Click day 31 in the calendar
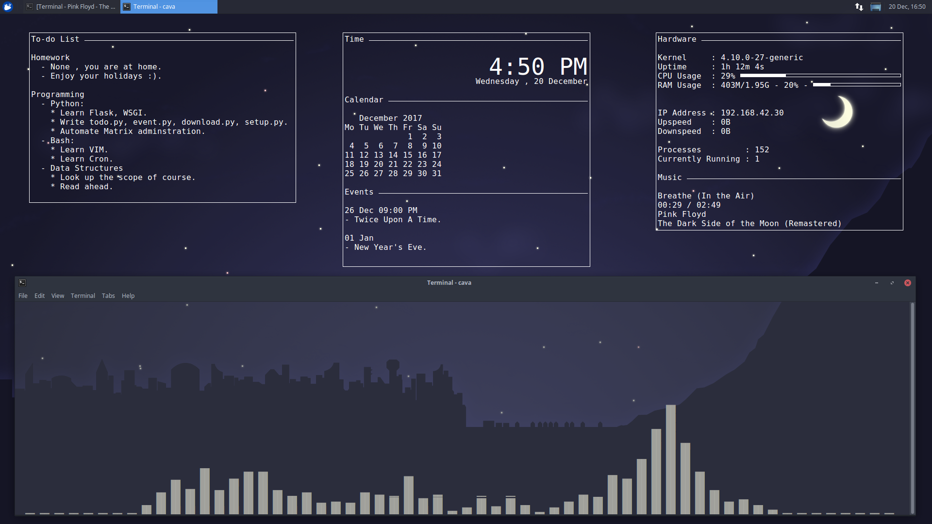The image size is (932, 524). [x=437, y=174]
